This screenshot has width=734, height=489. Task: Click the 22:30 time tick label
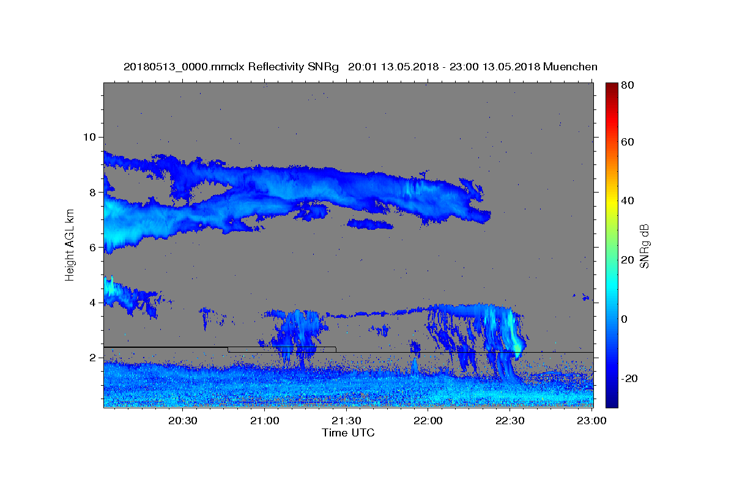510,421
